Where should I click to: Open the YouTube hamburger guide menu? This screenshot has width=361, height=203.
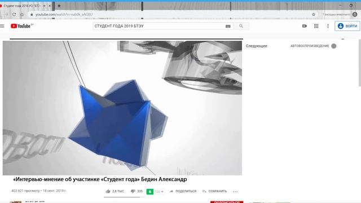coord(2,26)
